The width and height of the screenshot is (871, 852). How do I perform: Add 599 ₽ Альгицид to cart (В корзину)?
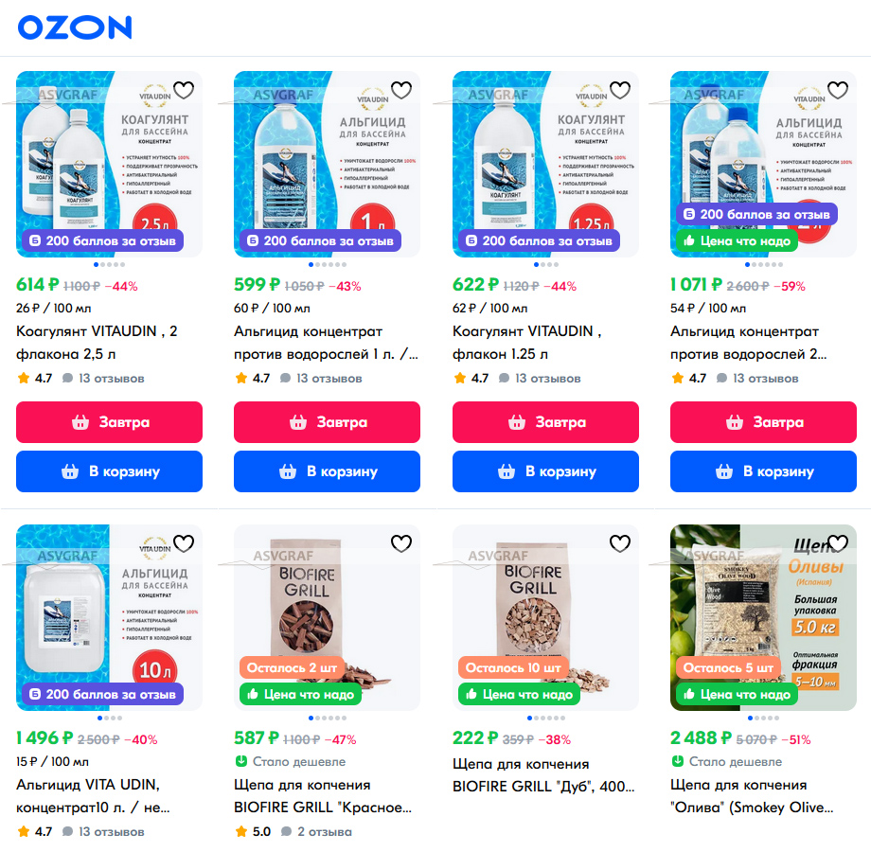(x=328, y=471)
